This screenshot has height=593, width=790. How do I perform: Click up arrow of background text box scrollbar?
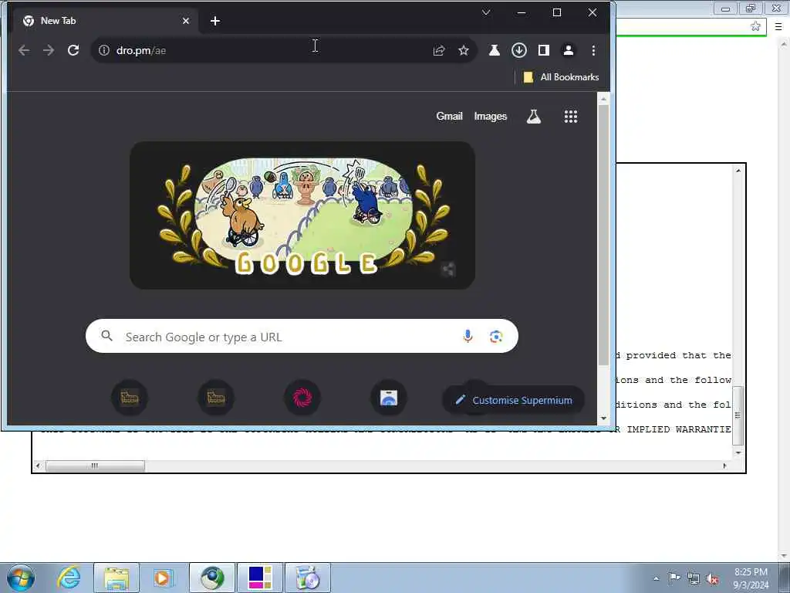(738, 171)
